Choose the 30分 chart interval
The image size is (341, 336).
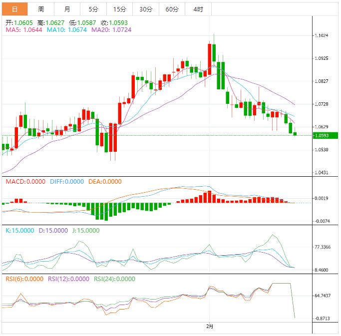(146, 9)
